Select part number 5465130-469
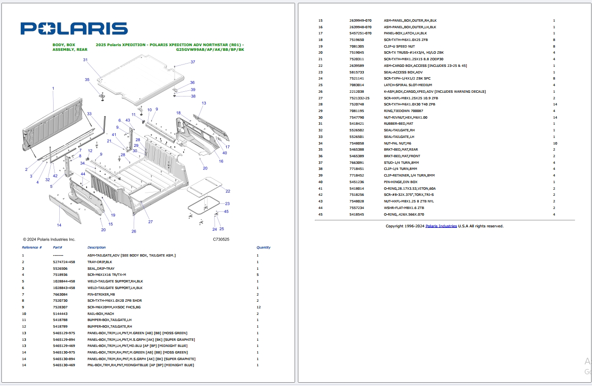The image size is (592, 386). coord(64,365)
